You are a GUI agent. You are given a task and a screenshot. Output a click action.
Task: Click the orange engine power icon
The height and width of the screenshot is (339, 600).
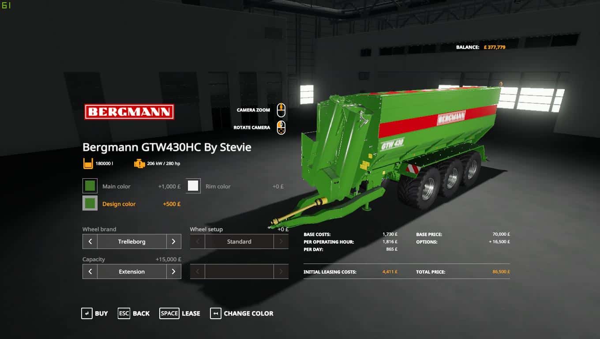click(x=139, y=163)
